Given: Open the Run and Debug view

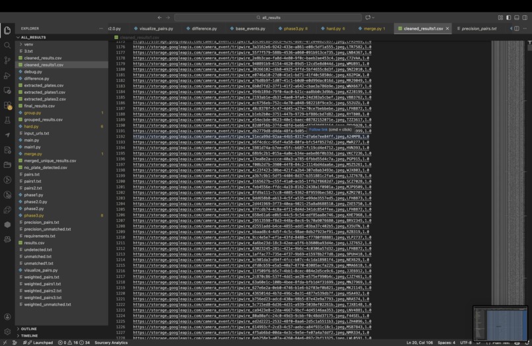Looking at the screenshot, I should 7,75.
